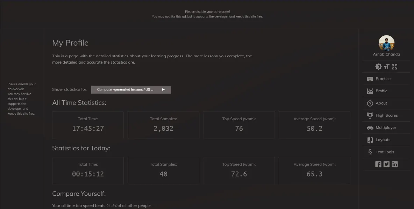Click the section symbol beside Text Tools
The image size is (414, 209).
pos(370,152)
